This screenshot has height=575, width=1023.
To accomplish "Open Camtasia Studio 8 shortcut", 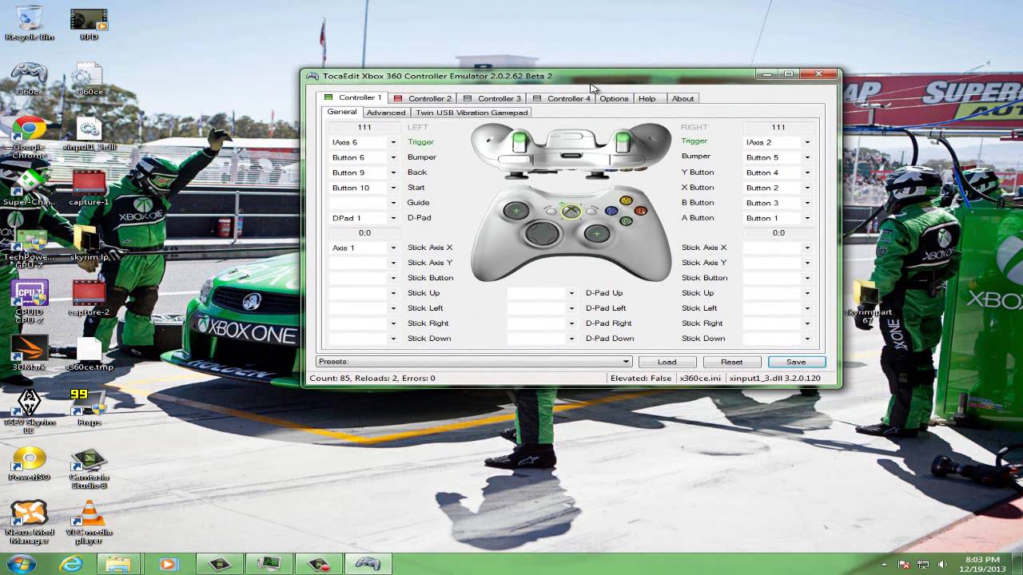I will coord(89,468).
